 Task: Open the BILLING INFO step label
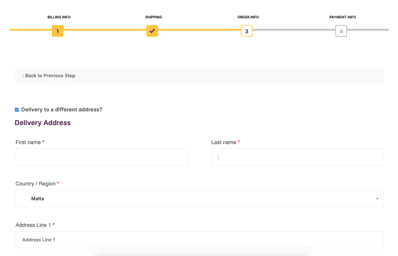click(x=59, y=17)
